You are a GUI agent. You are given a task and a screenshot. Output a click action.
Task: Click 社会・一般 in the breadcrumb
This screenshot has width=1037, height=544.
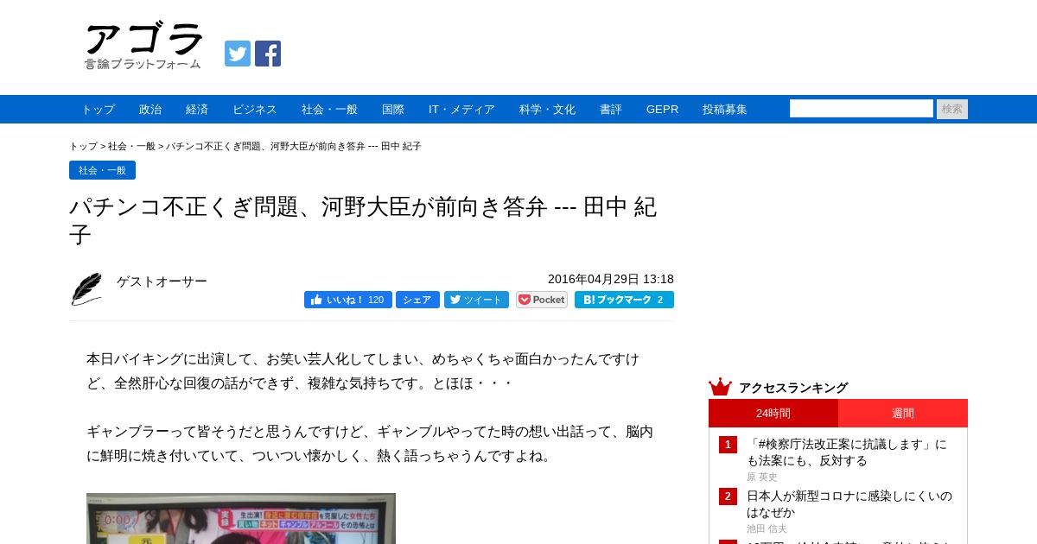(x=131, y=147)
